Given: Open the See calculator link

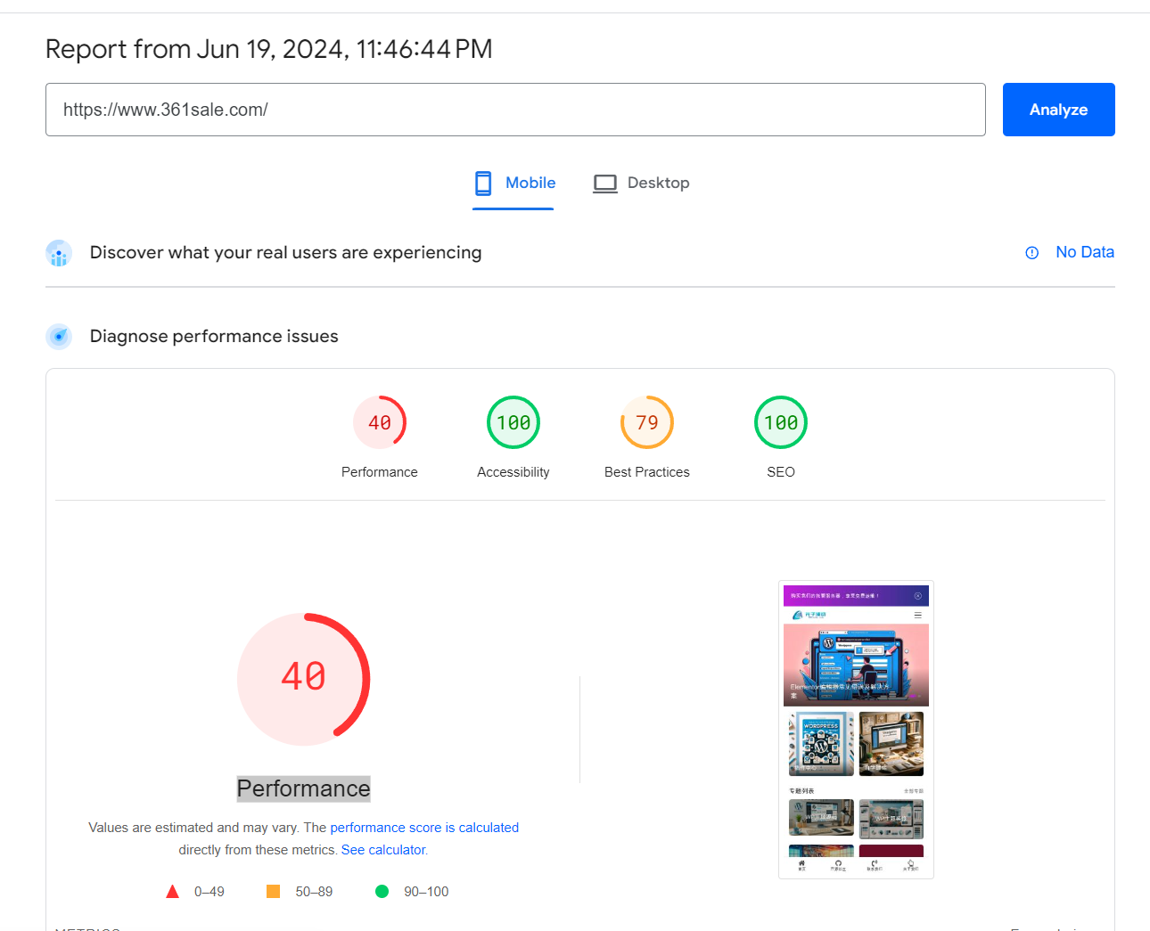Looking at the screenshot, I should tap(384, 850).
